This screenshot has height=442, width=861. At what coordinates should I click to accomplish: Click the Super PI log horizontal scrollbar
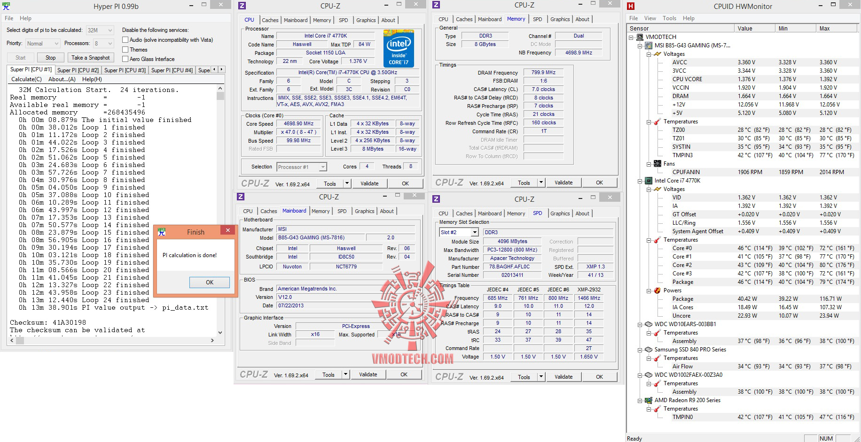click(112, 340)
